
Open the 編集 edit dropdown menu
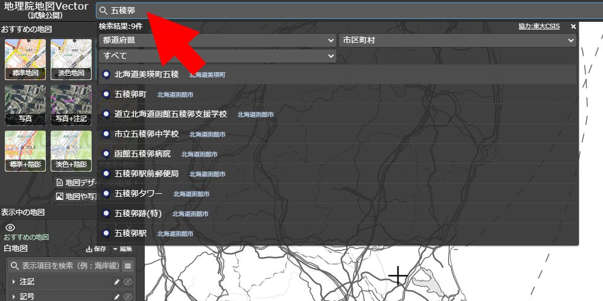click(122, 249)
